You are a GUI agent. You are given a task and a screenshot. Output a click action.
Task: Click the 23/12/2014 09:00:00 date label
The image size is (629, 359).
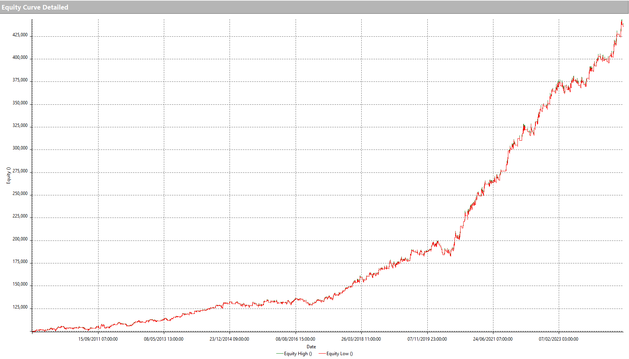229,339
